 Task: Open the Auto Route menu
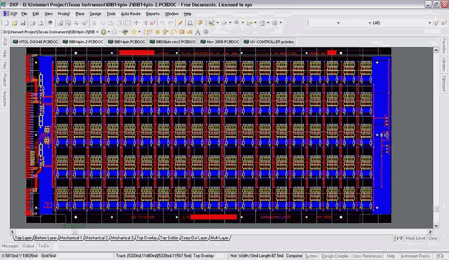coord(130,14)
